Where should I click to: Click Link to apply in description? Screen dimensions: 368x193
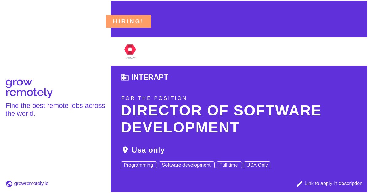point(333,184)
